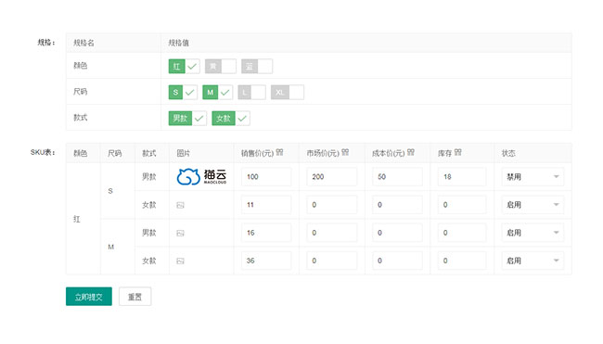Screen dimensions: 603x344
Task: Open the 禁用 status dropdown in S 男款 row
Action: point(532,177)
